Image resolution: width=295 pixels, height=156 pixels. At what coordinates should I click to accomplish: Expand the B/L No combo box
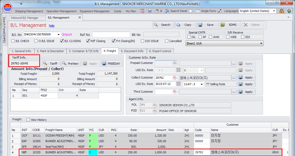[x=58, y=35]
